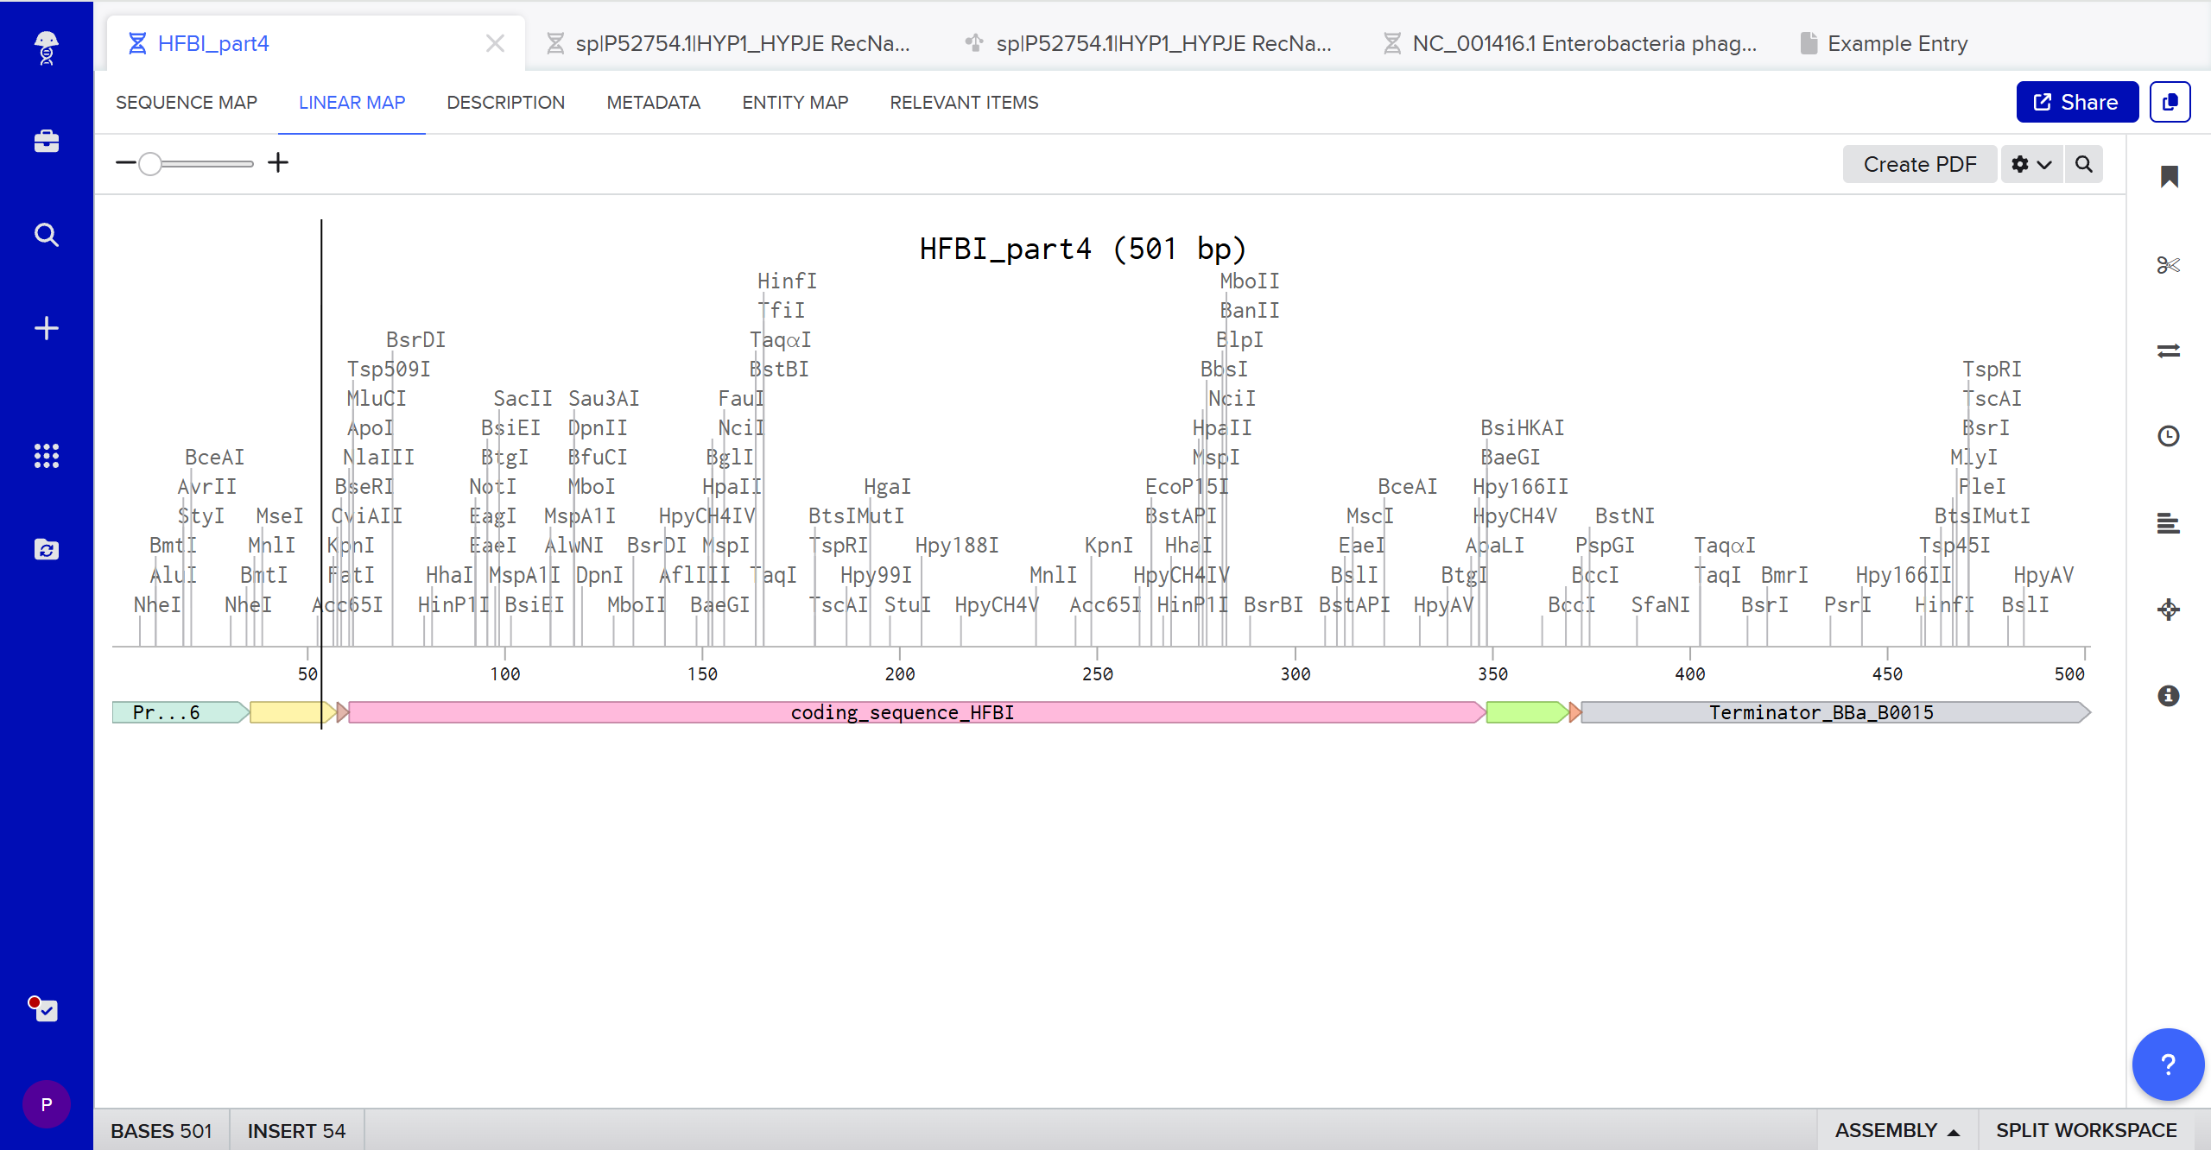The height and width of the screenshot is (1150, 2211).
Task: Open the settings gear dropdown beside Create PDF
Action: [2030, 164]
